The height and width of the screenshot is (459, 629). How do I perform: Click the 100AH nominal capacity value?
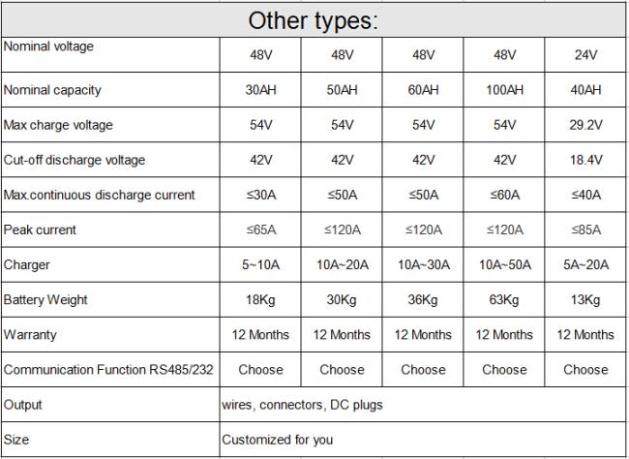[x=504, y=90]
